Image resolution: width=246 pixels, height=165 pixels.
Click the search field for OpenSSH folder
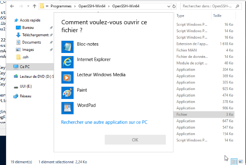point(209,7)
